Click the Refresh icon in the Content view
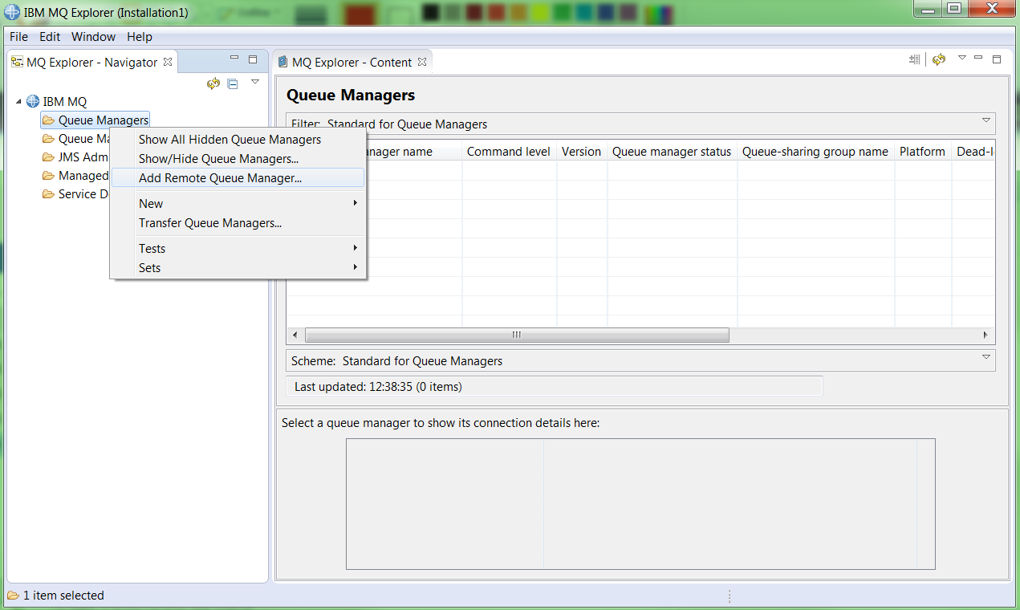The image size is (1020, 610). pyautogui.click(x=938, y=59)
